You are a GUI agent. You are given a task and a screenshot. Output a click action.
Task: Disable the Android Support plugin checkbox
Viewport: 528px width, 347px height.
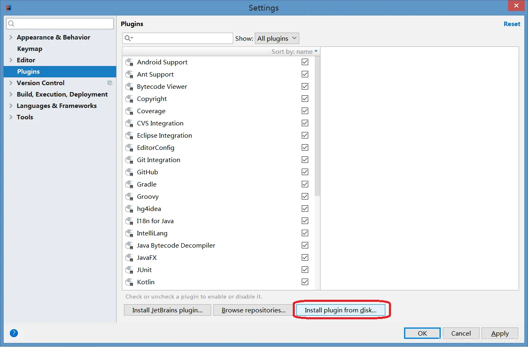305,62
